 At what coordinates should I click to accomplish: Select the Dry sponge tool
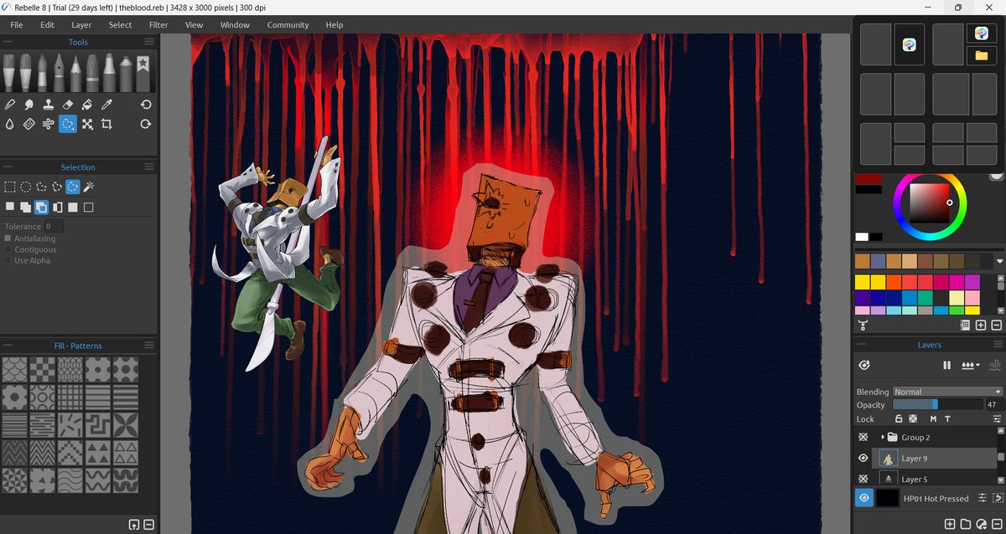click(29, 124)
